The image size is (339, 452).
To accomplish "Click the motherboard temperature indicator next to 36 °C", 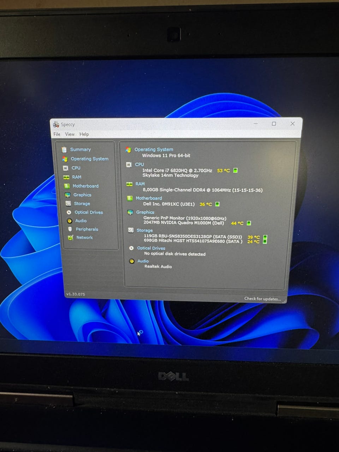I will pyautogui.click(x=218, y=204).
